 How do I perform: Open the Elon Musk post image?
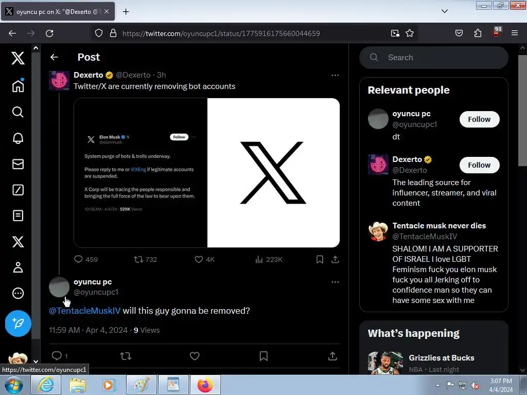coord(140,173)
